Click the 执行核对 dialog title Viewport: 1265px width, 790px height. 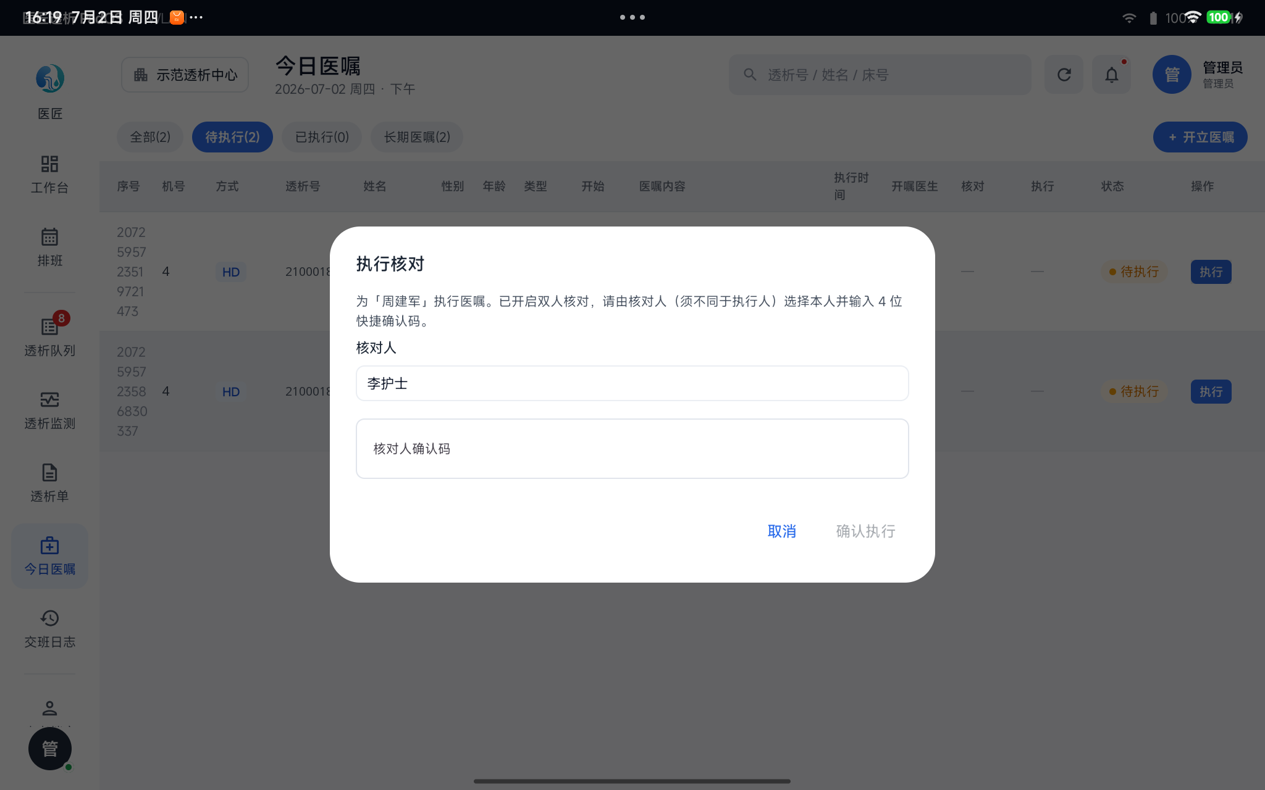tap(390, 264)
